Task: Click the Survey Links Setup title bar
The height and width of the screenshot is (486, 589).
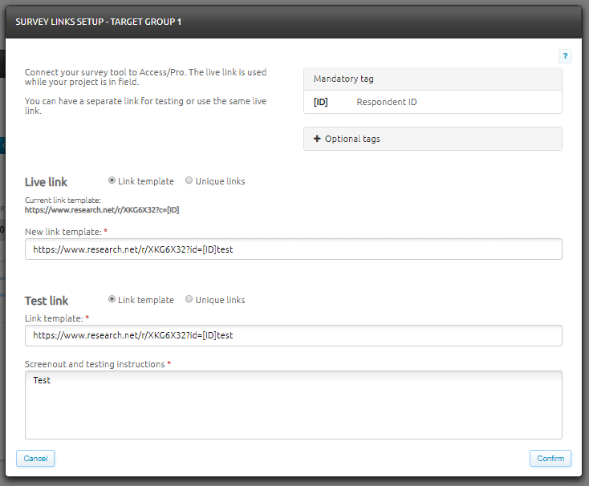Action: 294,22
